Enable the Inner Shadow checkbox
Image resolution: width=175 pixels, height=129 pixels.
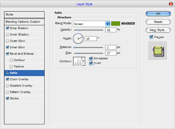(8, 35)
